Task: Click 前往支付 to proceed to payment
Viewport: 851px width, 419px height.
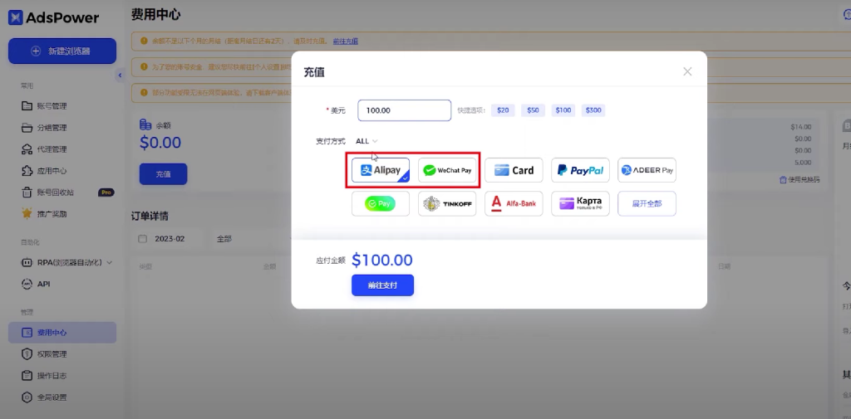Action: click(382, 285)
